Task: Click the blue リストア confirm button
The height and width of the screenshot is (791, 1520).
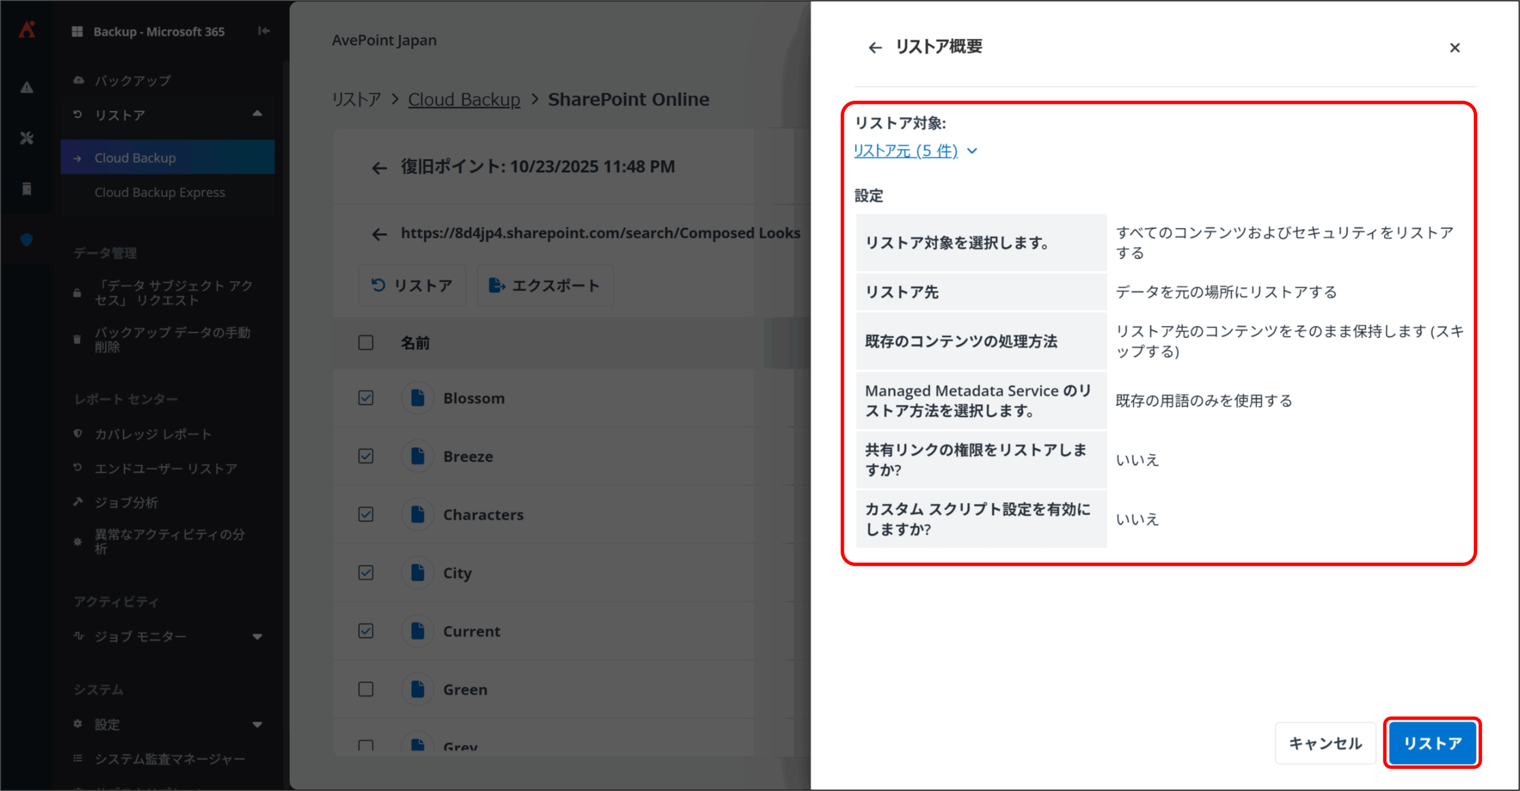Action: click(1432, 743)
